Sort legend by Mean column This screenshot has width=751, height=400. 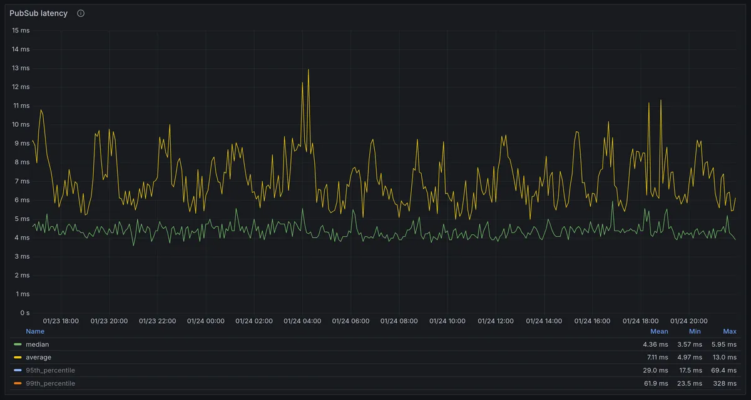point(659,331)
